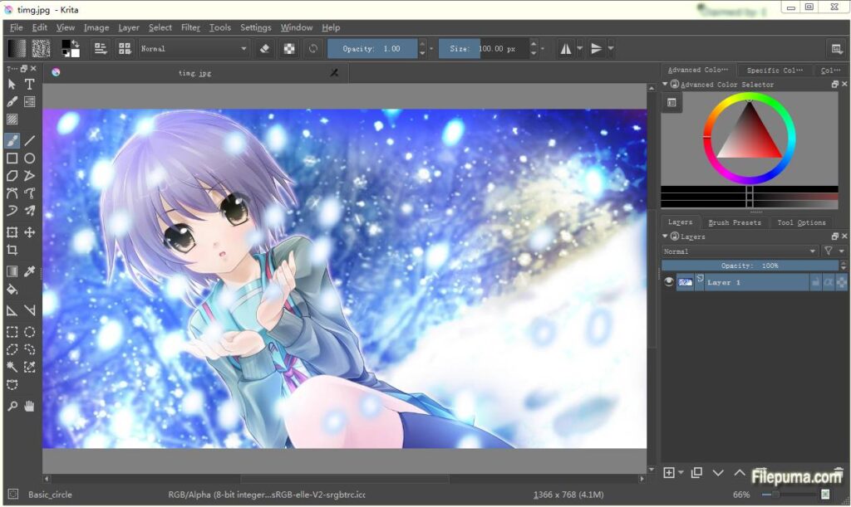This screenshot has height=507, width=851.
Task: Select the Crop tool
Action: click(12, 250)
